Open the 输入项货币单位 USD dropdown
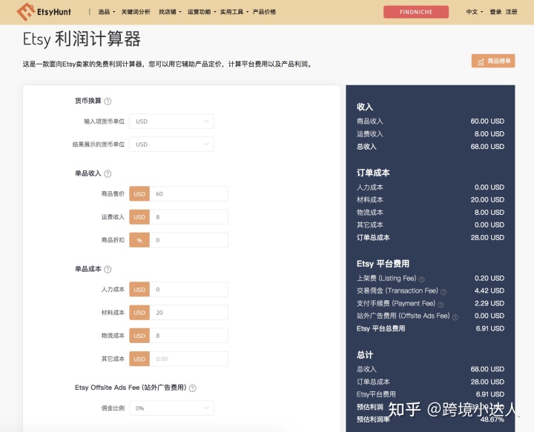The width and height of the screenshot is (534, 432). click(x=171, y=122)
